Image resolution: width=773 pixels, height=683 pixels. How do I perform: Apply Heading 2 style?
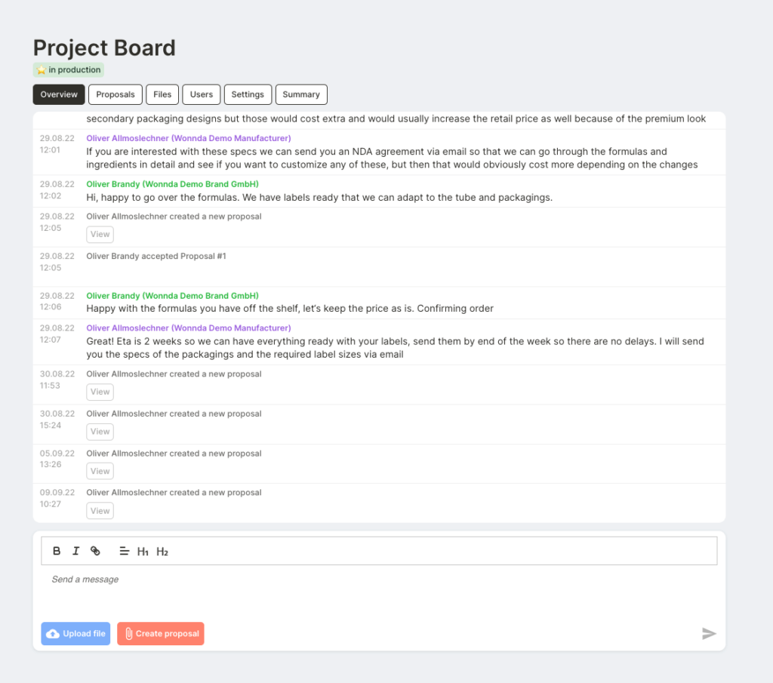tap(162, 552)
